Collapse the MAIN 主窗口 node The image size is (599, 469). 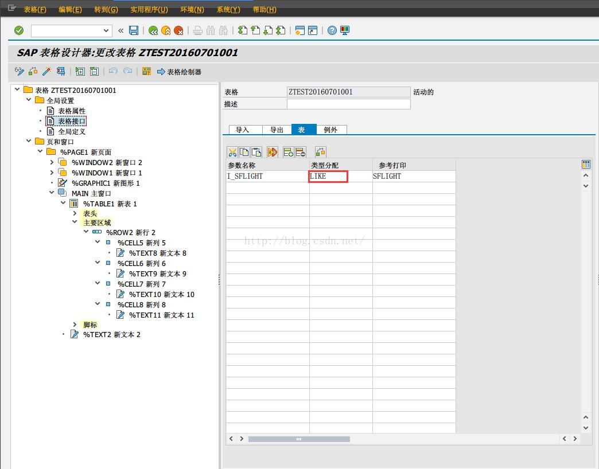(x=52, y=193)
